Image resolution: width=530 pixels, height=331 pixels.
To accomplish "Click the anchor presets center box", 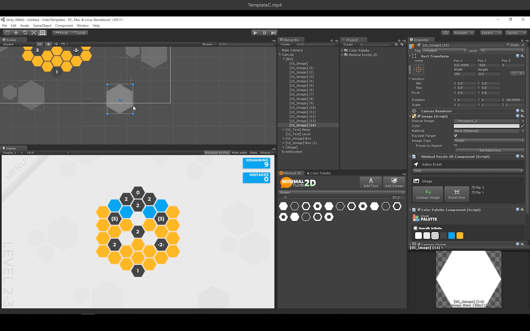I will (418, 69).
